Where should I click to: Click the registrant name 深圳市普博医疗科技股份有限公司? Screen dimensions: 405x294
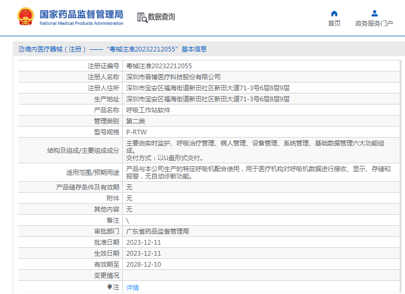[174, 77]
